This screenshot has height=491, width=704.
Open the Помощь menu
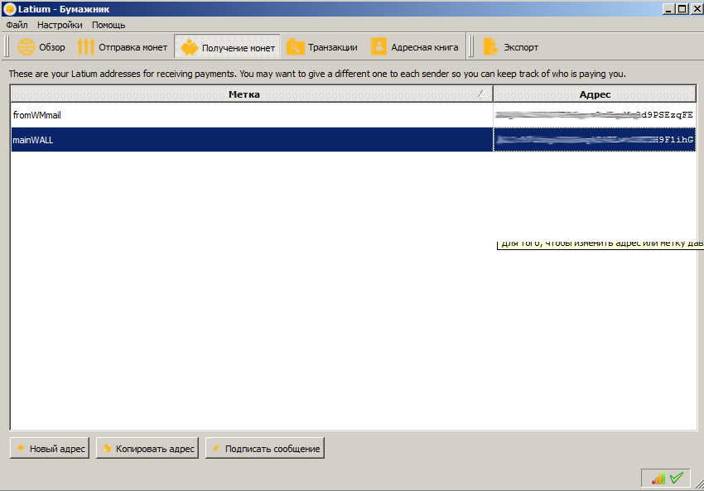pyautogui.click(x=108, y=25)
